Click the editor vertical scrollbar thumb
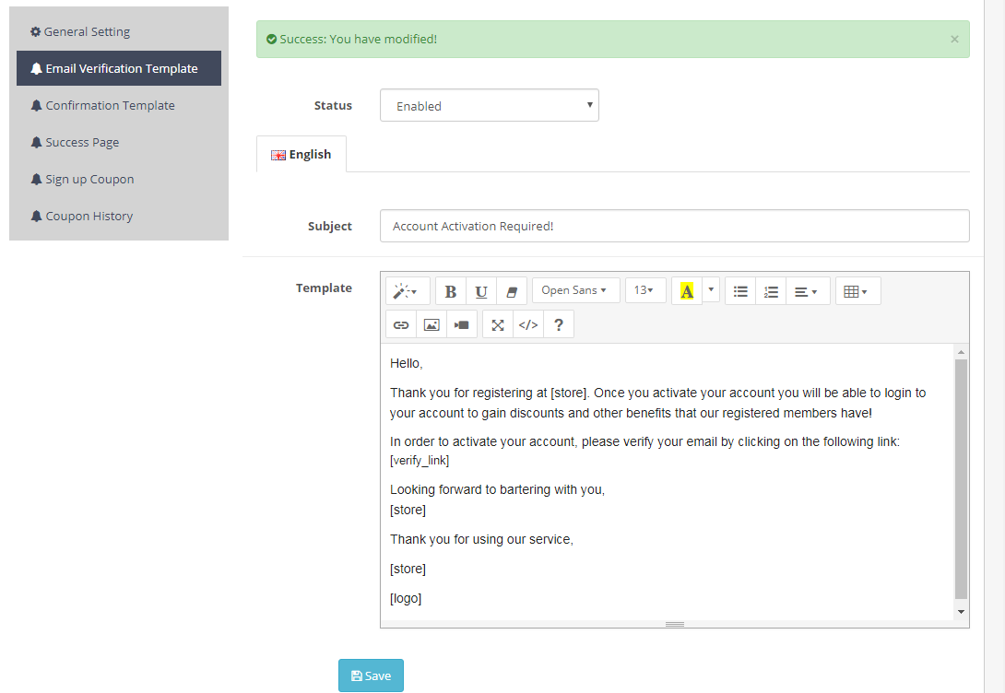The image size is (1005, 693). (961, 478)
